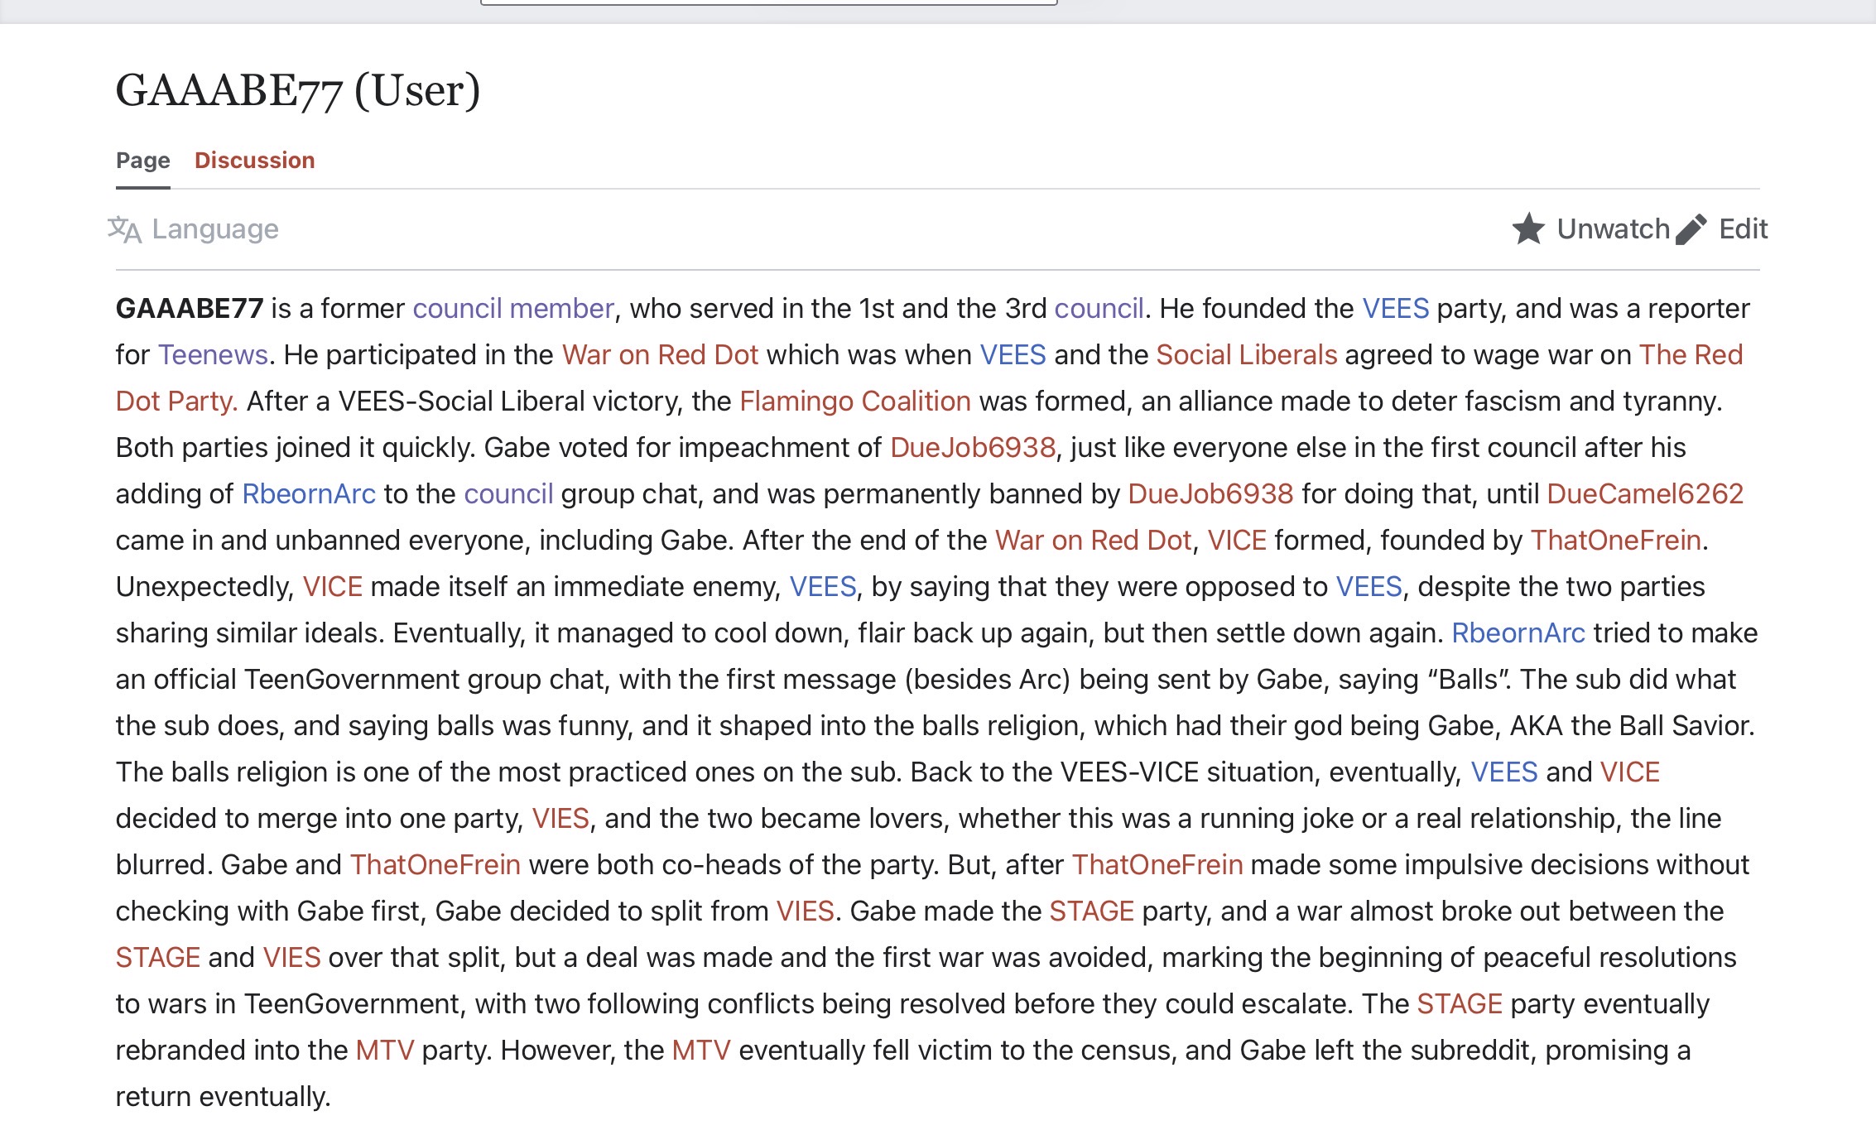Image resolution: width=1876 pixels, height=1135 pixels.
Task: Click the Edit pencil icon
Action: (x=1691, y=229)
